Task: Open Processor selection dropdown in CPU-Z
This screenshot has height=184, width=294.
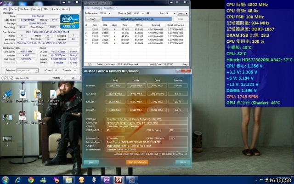Action: 28,70
